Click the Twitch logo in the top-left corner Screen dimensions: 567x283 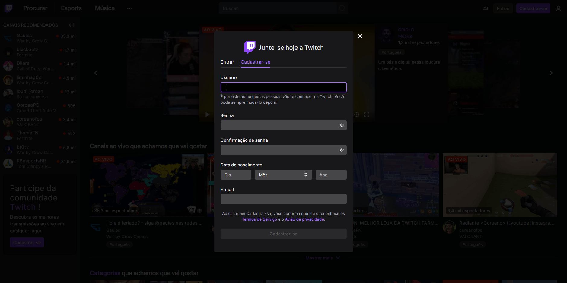(8, 8)
